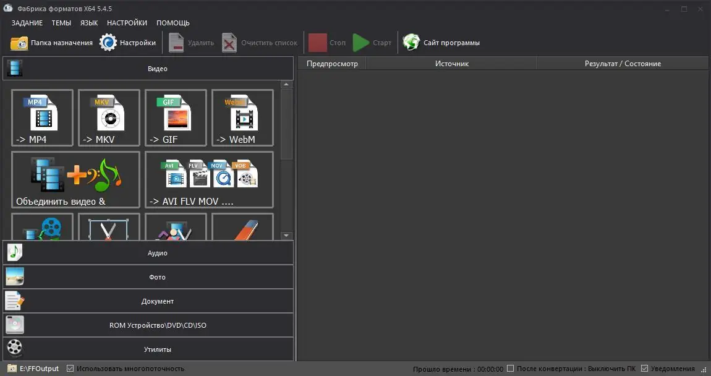Choose the -> GIF conversion tool

tap(176, 117)
